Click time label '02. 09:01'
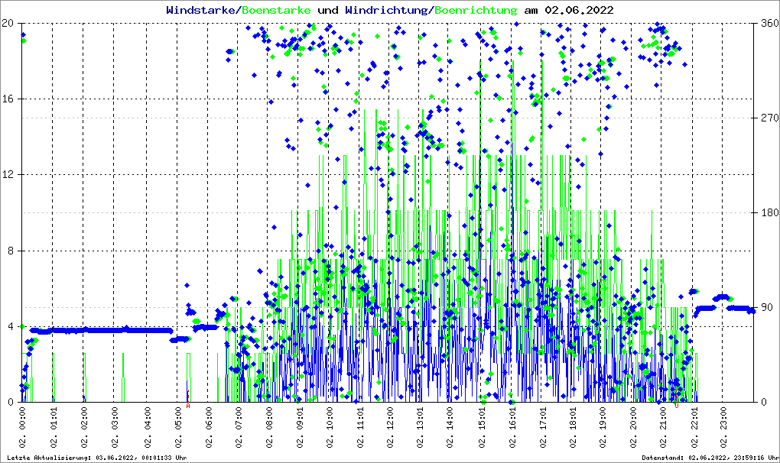The height and width of the screenshot is (463, 780). tap(300, 427)
